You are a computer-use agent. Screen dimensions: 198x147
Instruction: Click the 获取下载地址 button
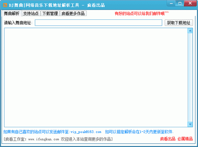click(x=179, y=23)
